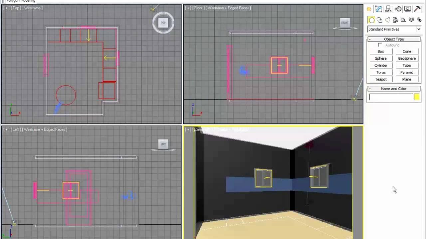Open the Front view label menu
The height and width of the screenshot is (239, 426).
tap(198, 8)
